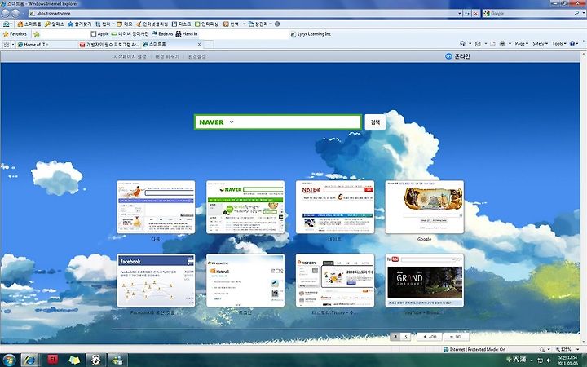Click the blank New Tab button

coord(209,45)
